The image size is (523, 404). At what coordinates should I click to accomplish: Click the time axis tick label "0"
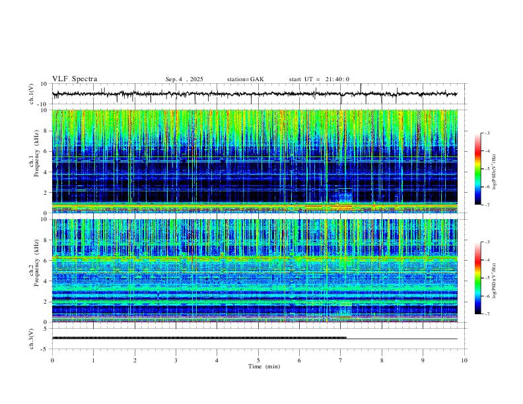pos(52,360)
